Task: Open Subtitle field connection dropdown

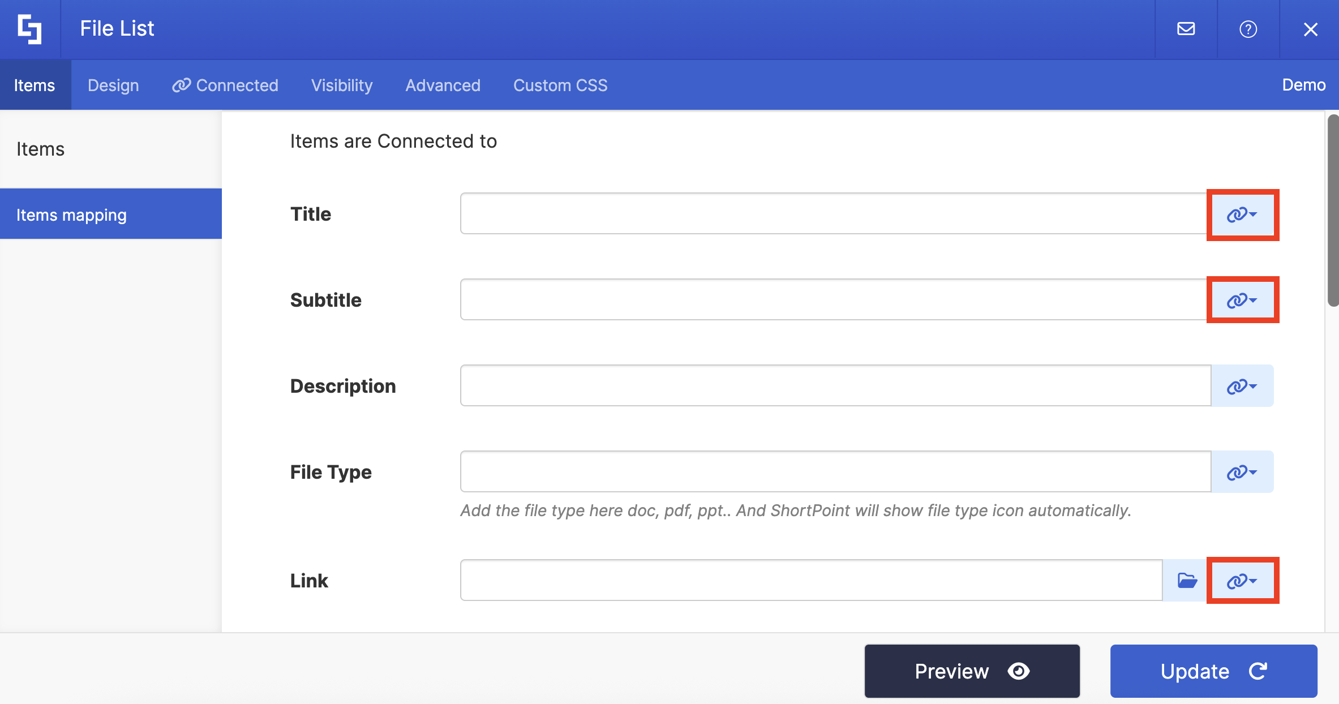Action: pos(1242,300)
